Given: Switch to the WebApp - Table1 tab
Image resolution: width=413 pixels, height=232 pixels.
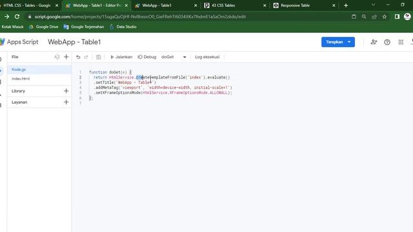Looking at the screenshot, I should pos(157,5).
